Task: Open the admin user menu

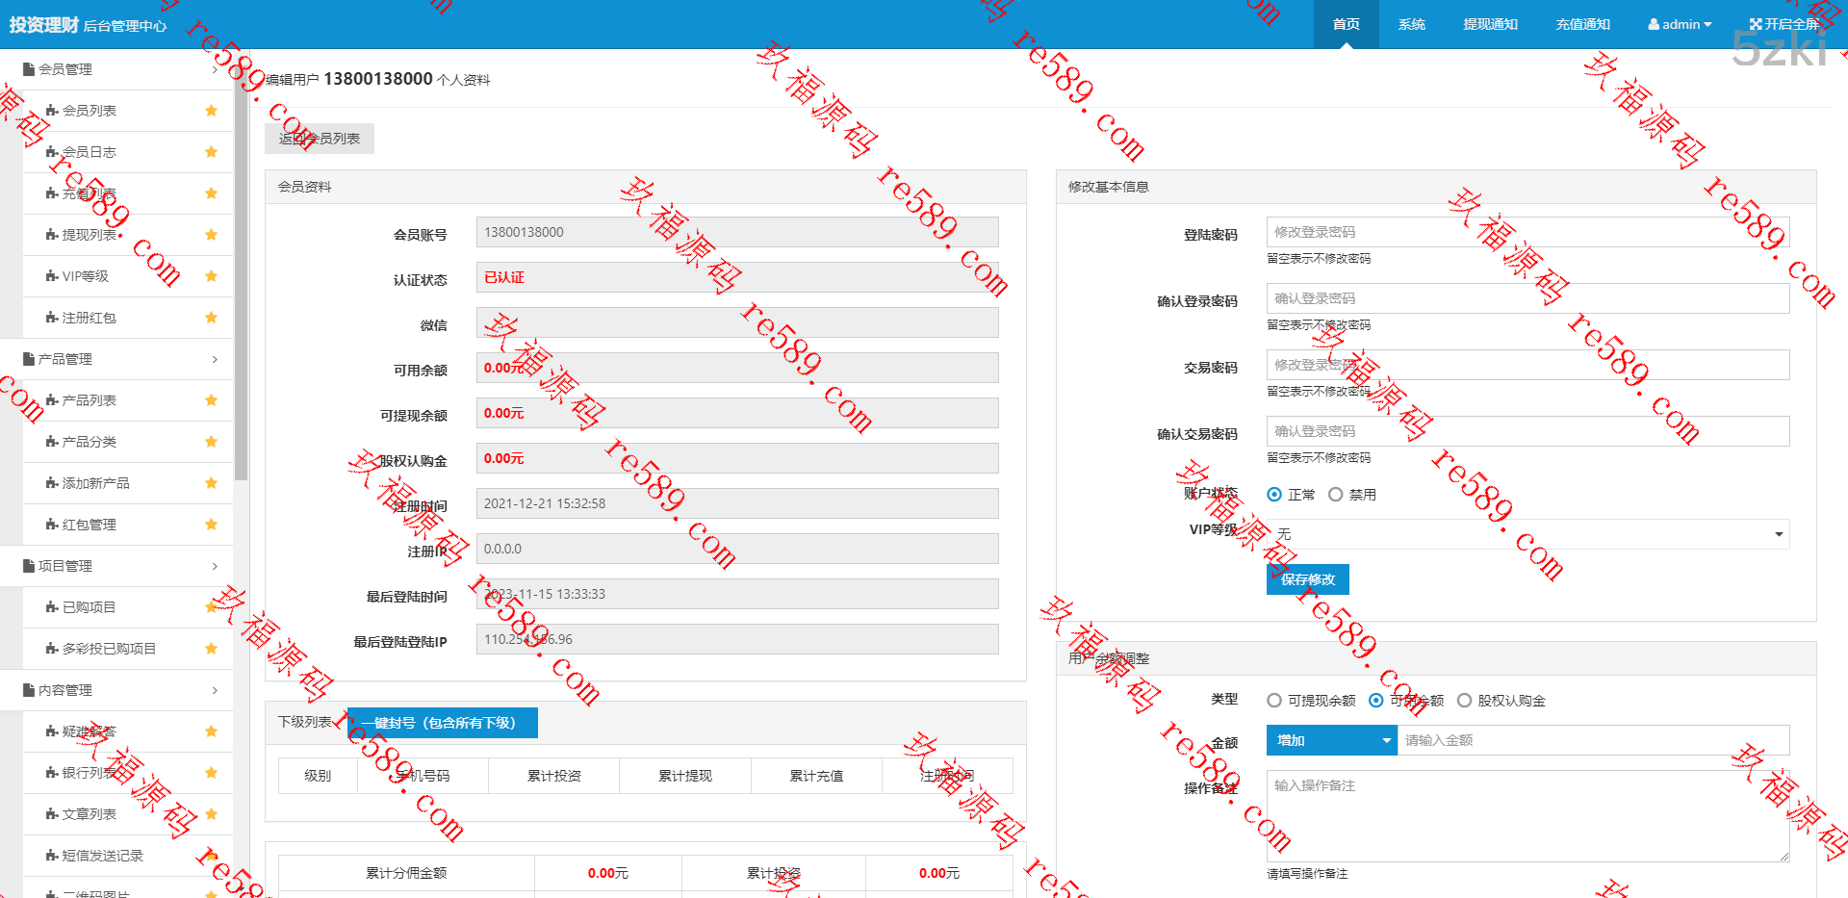Action: pyautogui.click(x=1680, y=24)
